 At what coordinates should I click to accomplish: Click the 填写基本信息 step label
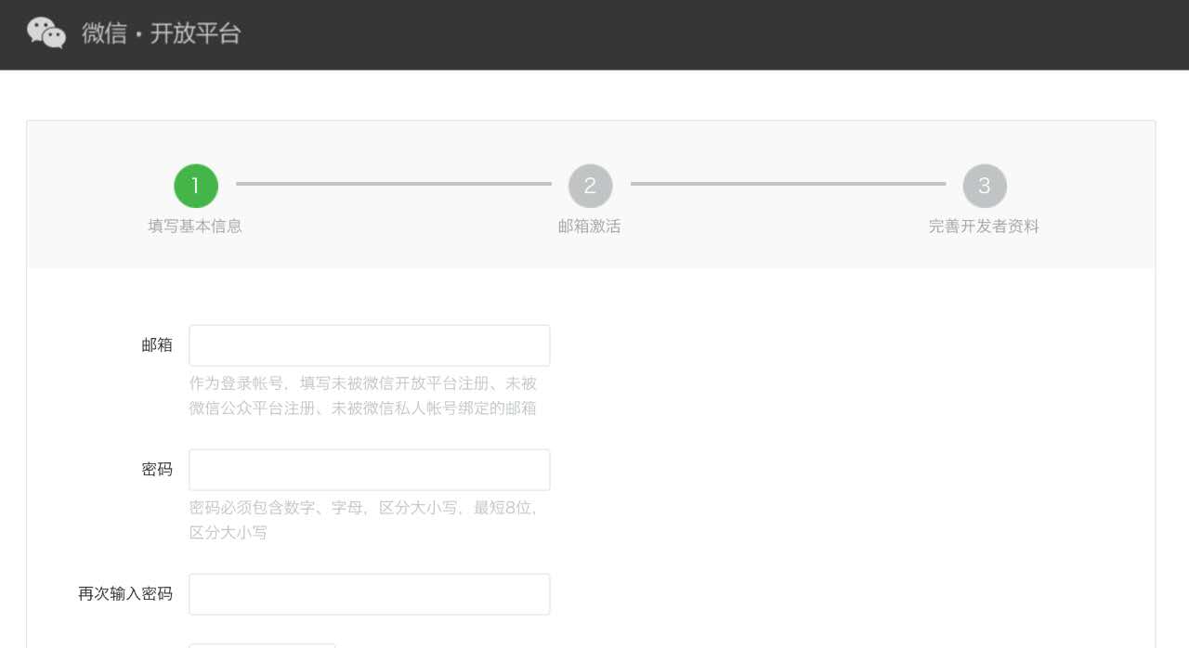[x=195, y=227]
